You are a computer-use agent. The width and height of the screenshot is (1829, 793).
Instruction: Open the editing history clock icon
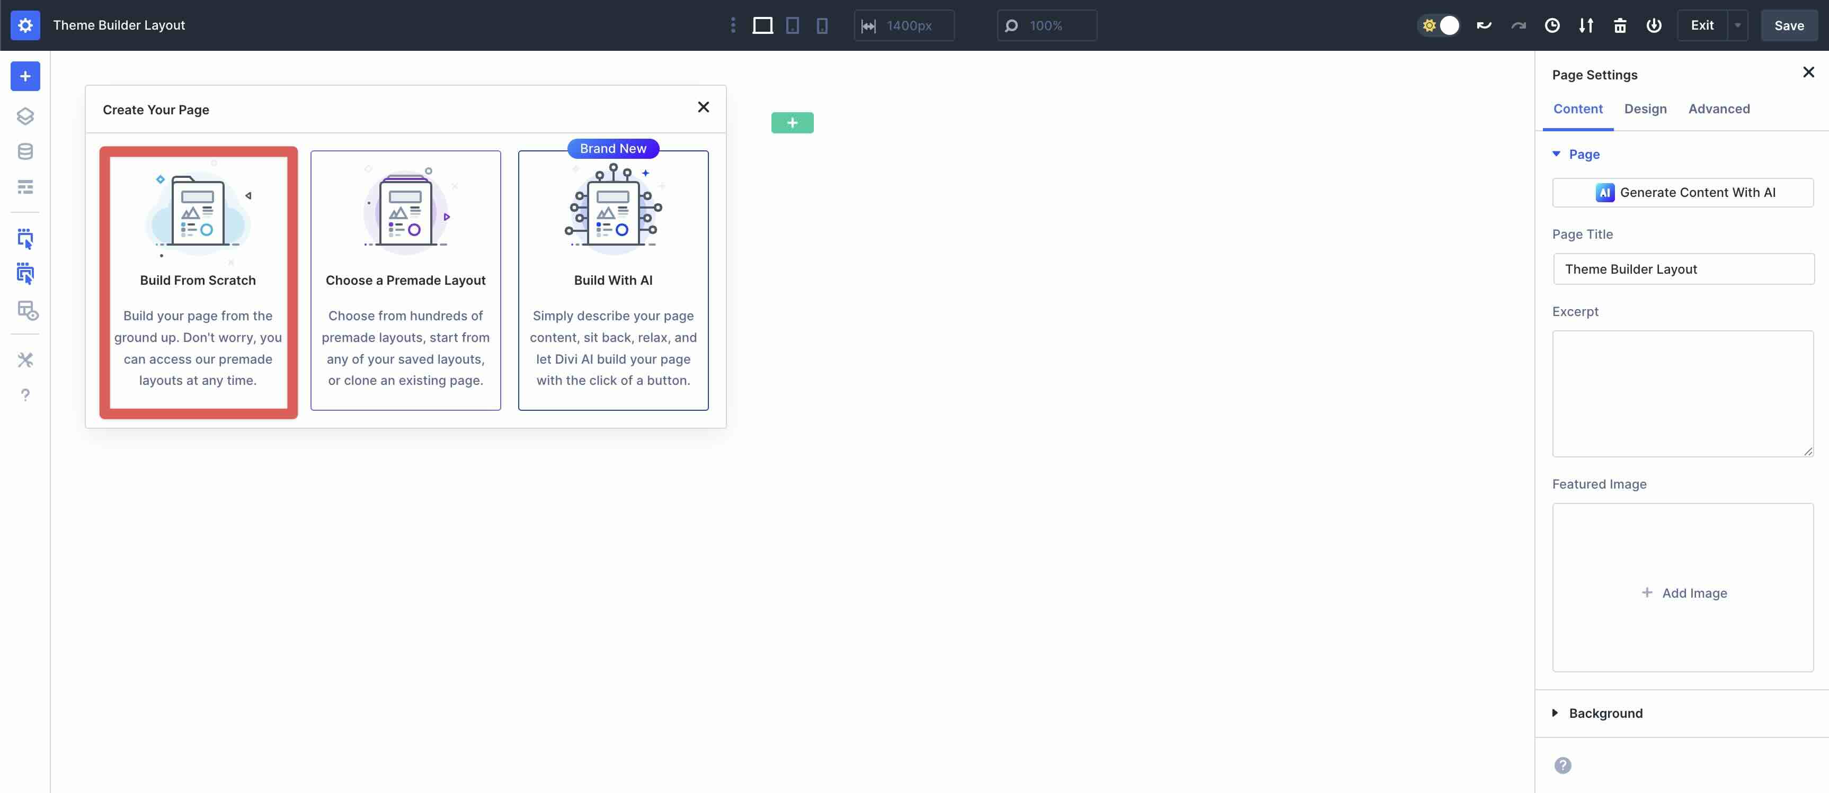click(x=1553, y=25)
